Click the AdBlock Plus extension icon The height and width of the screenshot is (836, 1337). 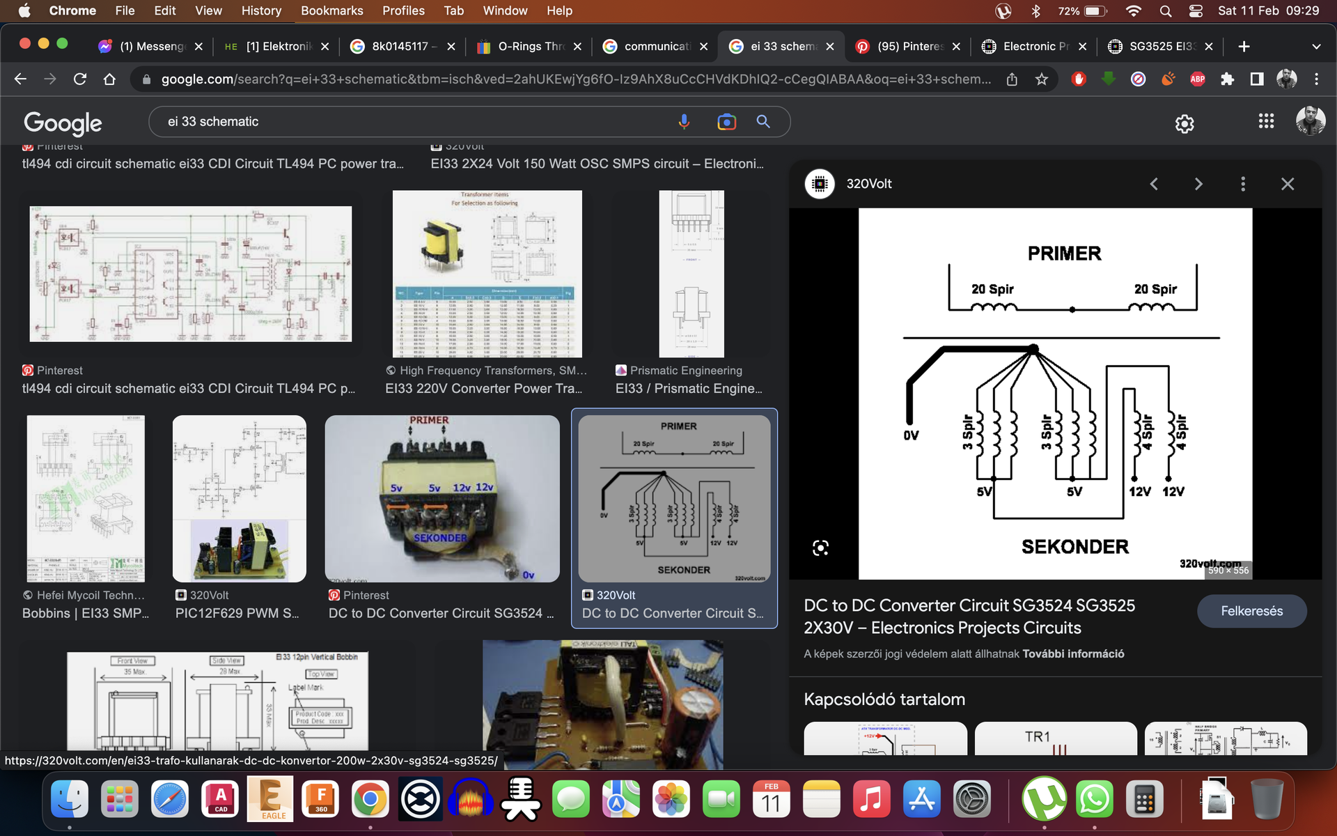coord(1197,79)
